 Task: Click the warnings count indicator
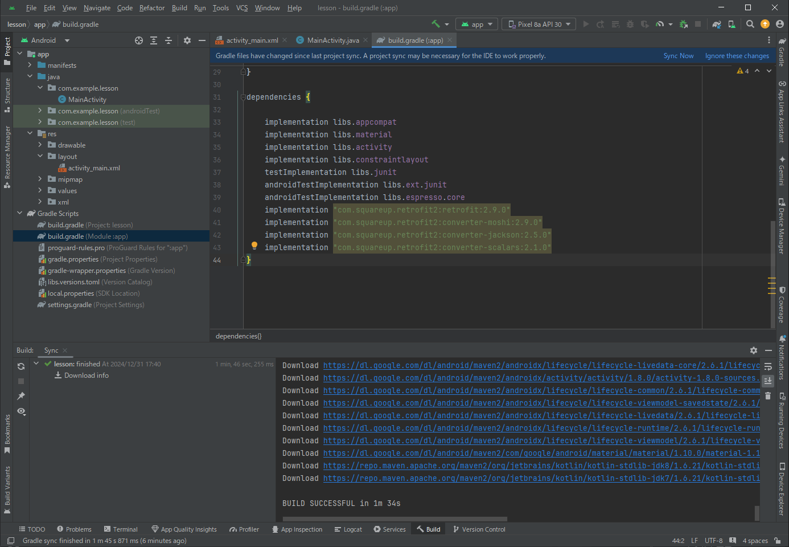coord(742,71)
